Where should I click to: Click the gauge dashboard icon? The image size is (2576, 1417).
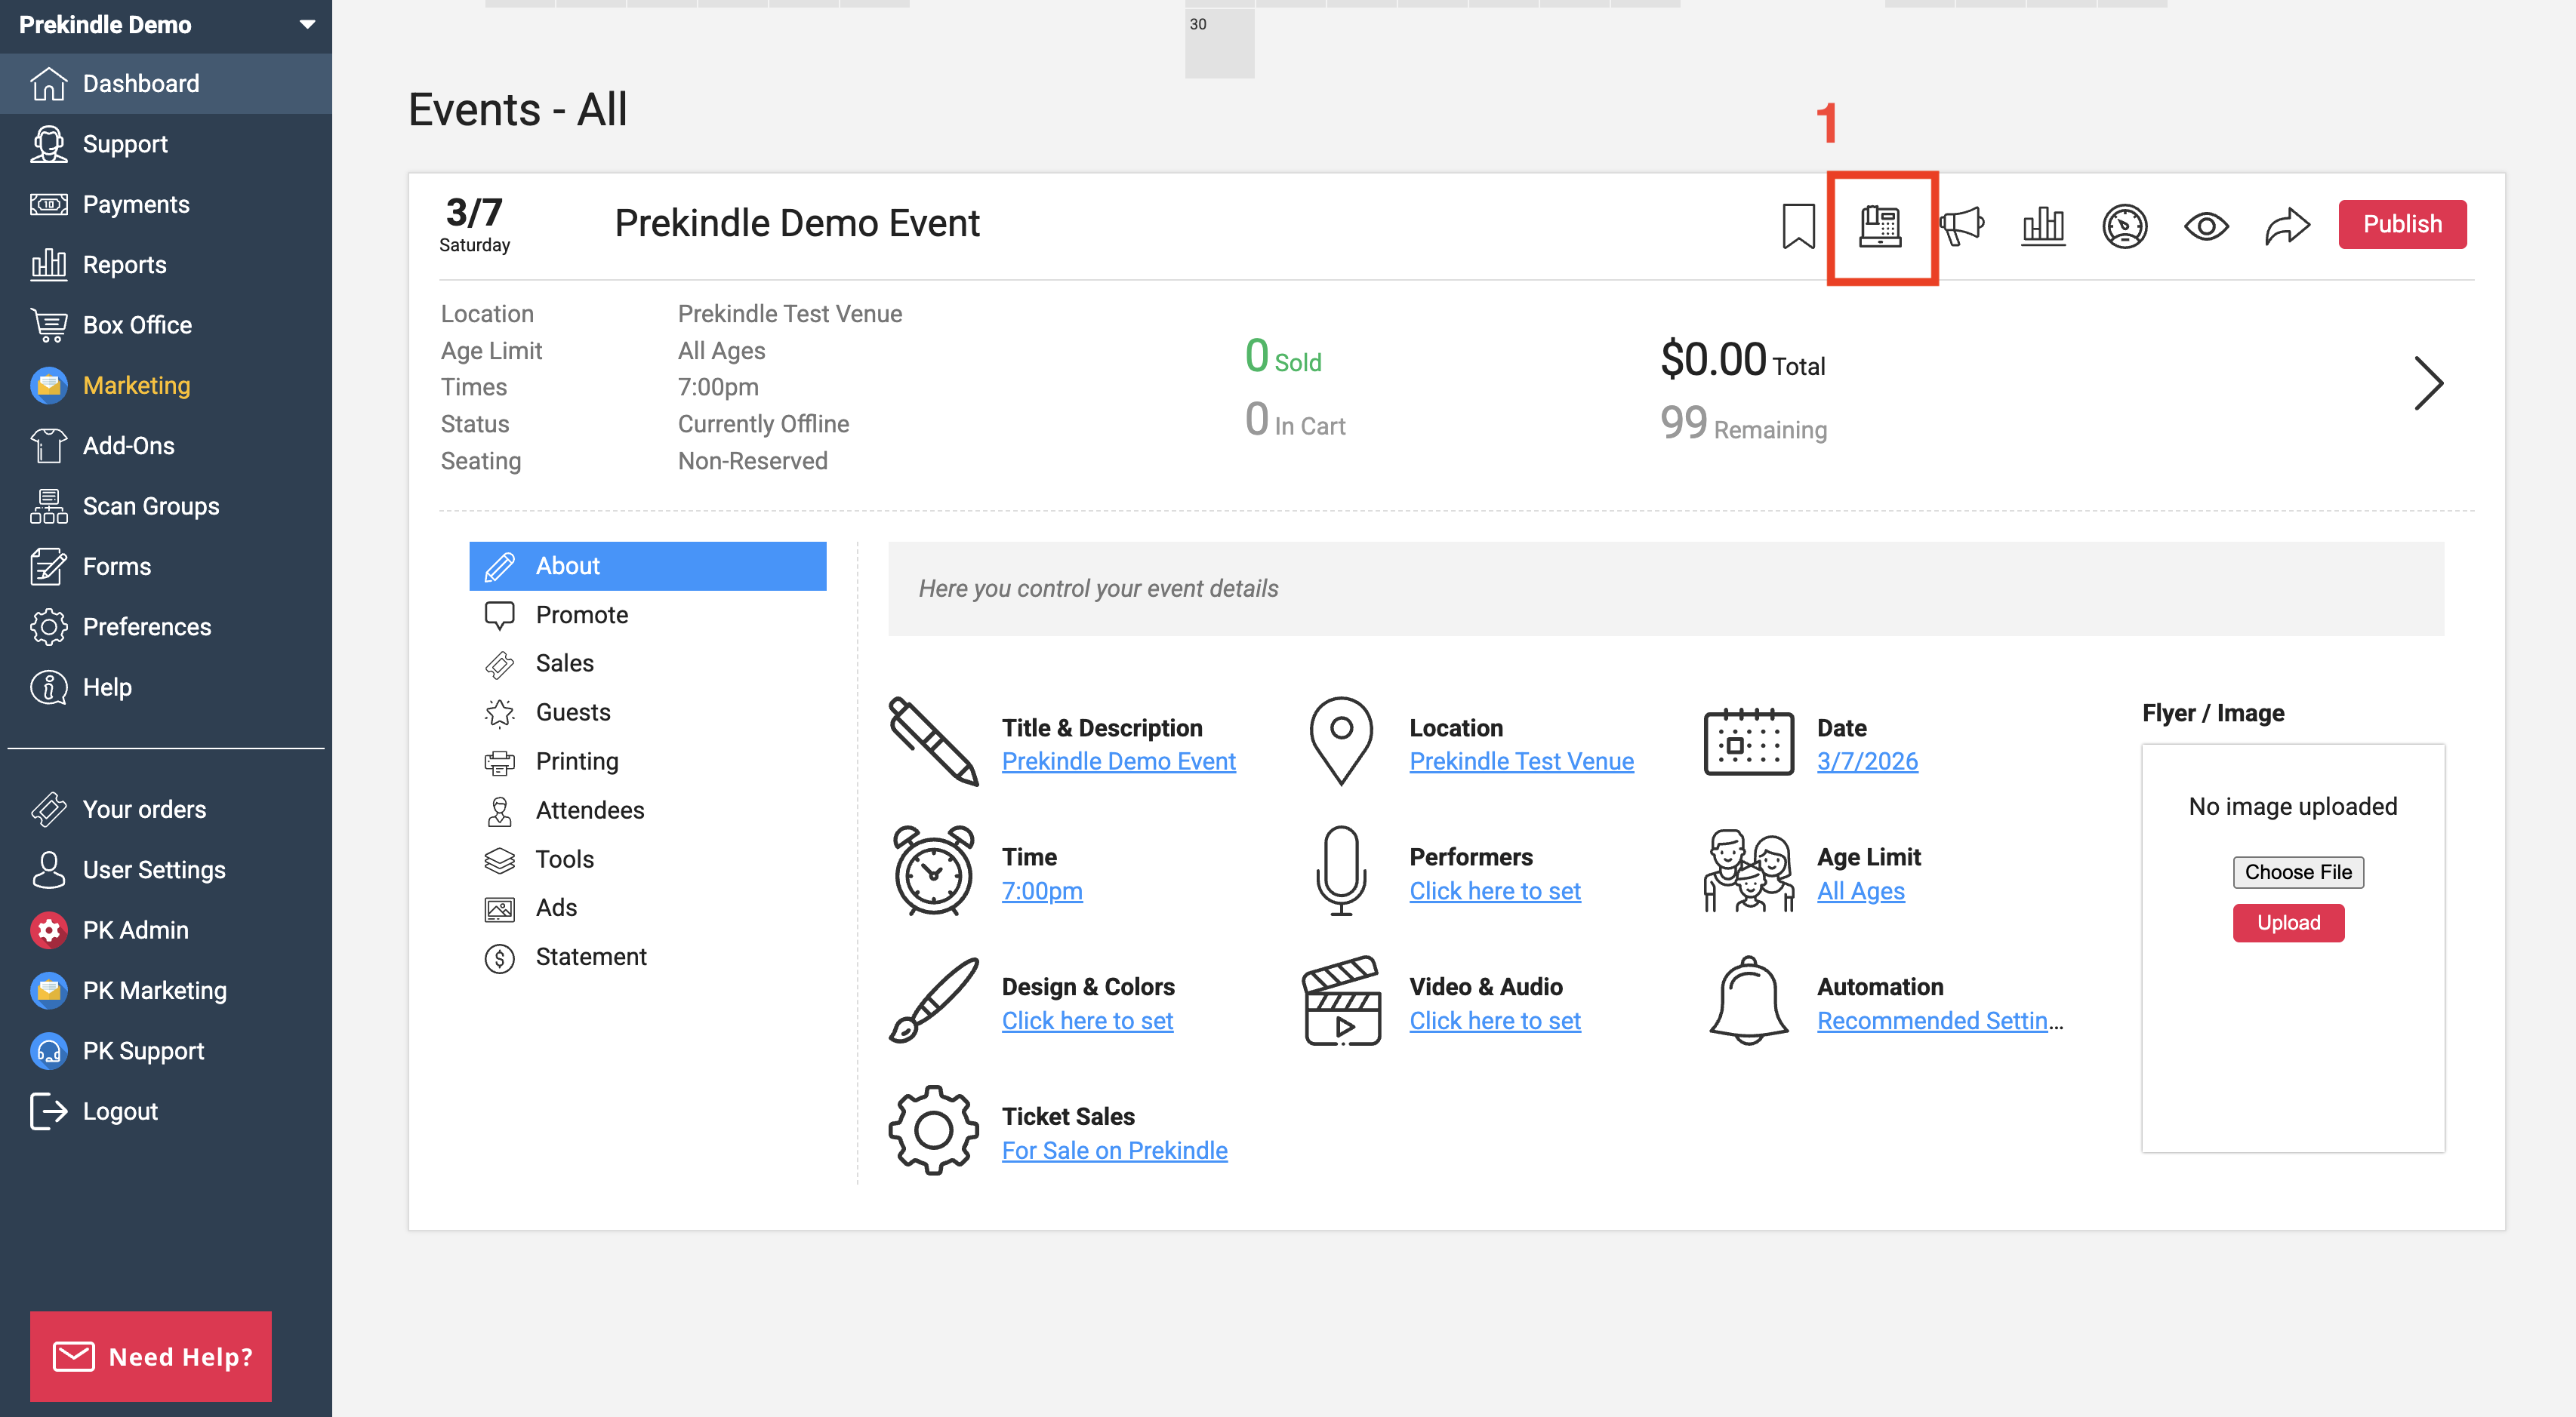click(x=2124, y=226)
